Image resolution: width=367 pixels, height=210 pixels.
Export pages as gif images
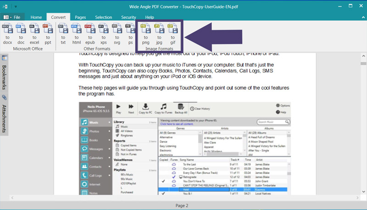pyautogui.click(x=173, y=33)
